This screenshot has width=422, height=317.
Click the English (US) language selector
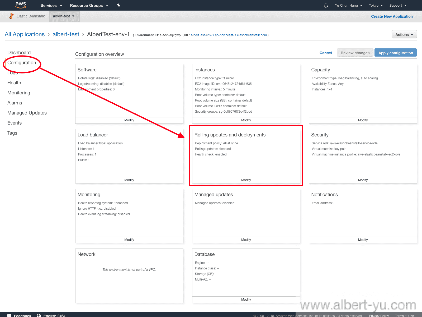pos(54,315)
